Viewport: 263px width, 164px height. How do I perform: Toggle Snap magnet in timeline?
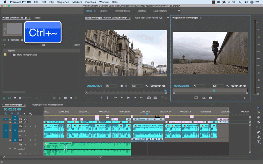click(12, 113)
